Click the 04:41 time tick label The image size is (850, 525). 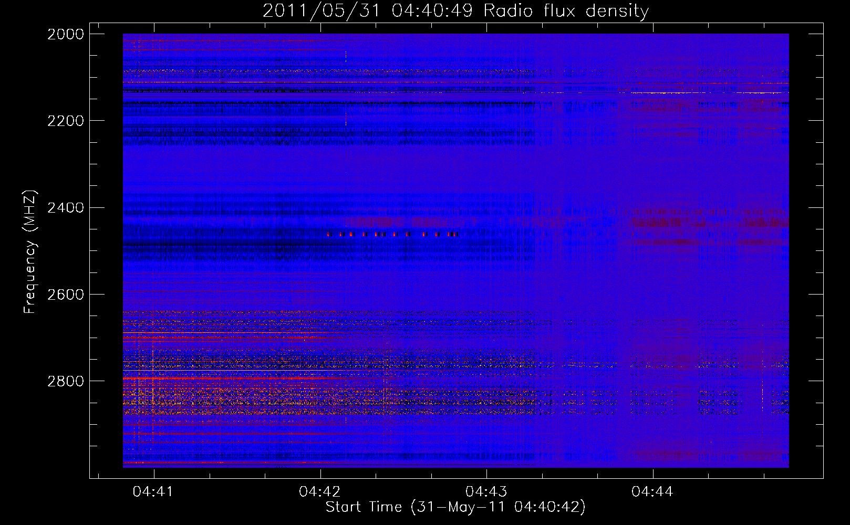[x=153, y=491]
